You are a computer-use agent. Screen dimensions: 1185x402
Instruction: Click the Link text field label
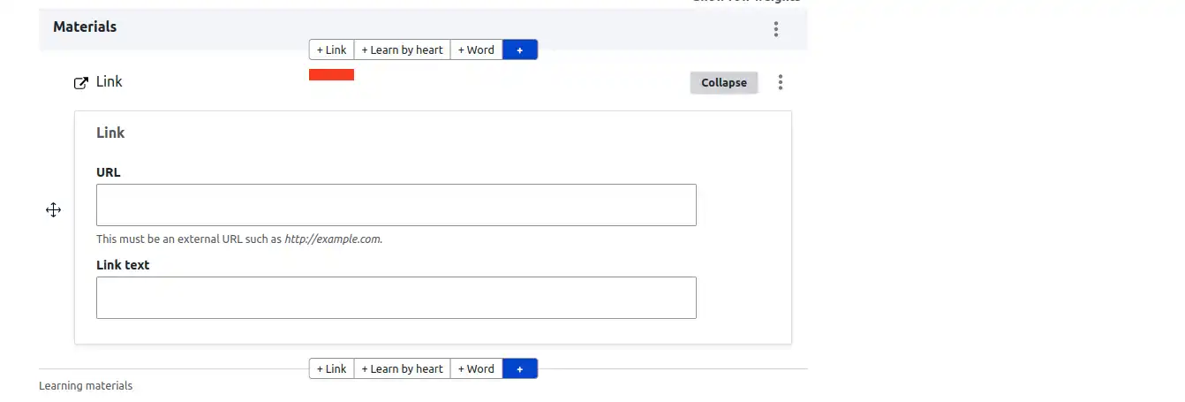pyautogui.click(x=123, y=265)
